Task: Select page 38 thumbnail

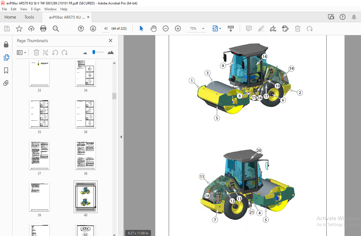Action: click(x=86, y=155)
